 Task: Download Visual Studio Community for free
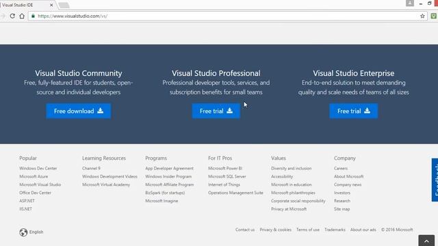79,111
